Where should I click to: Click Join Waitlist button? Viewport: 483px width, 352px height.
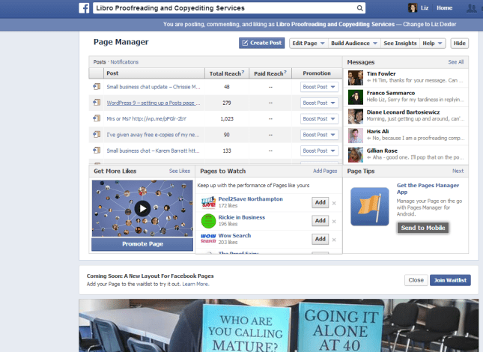point(450,280)
